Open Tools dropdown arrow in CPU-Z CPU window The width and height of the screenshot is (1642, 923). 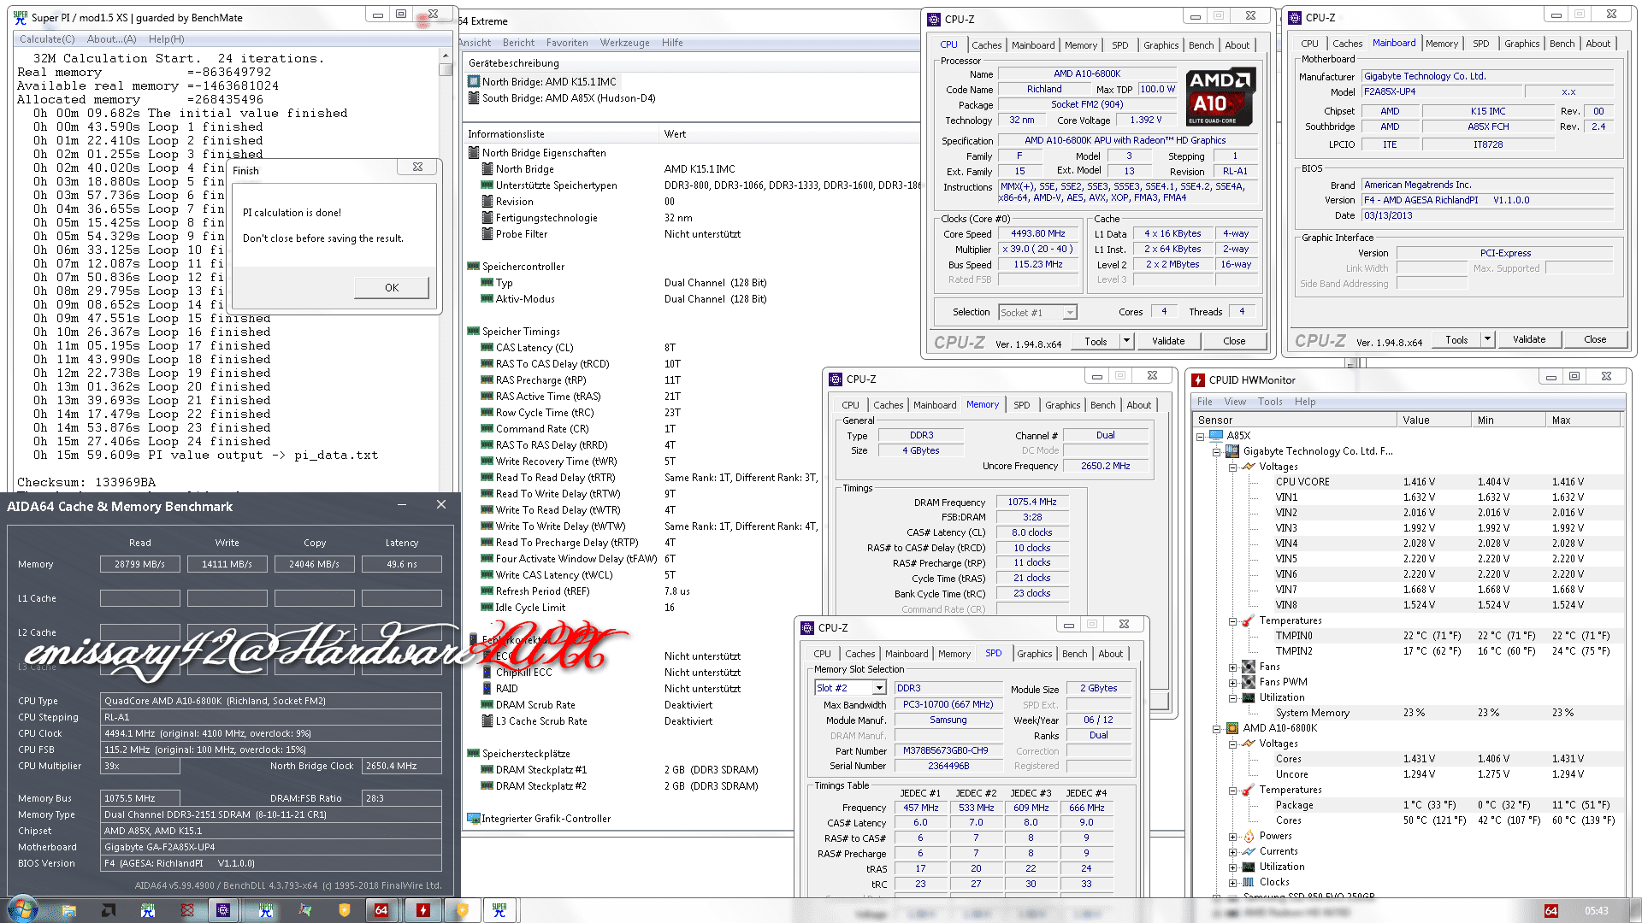pyautogui.click(x=1126, y=341)
